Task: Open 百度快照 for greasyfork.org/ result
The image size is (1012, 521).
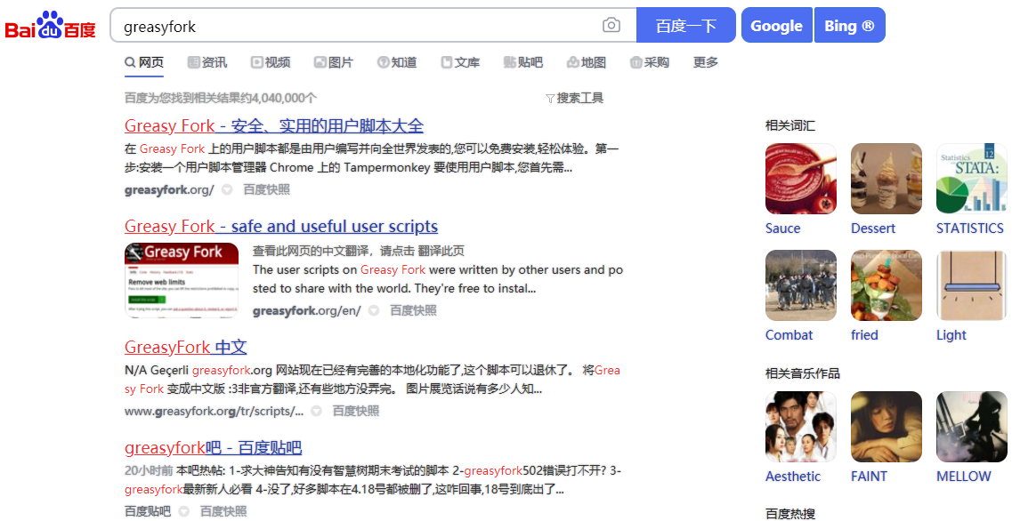Action: point(266,189)
